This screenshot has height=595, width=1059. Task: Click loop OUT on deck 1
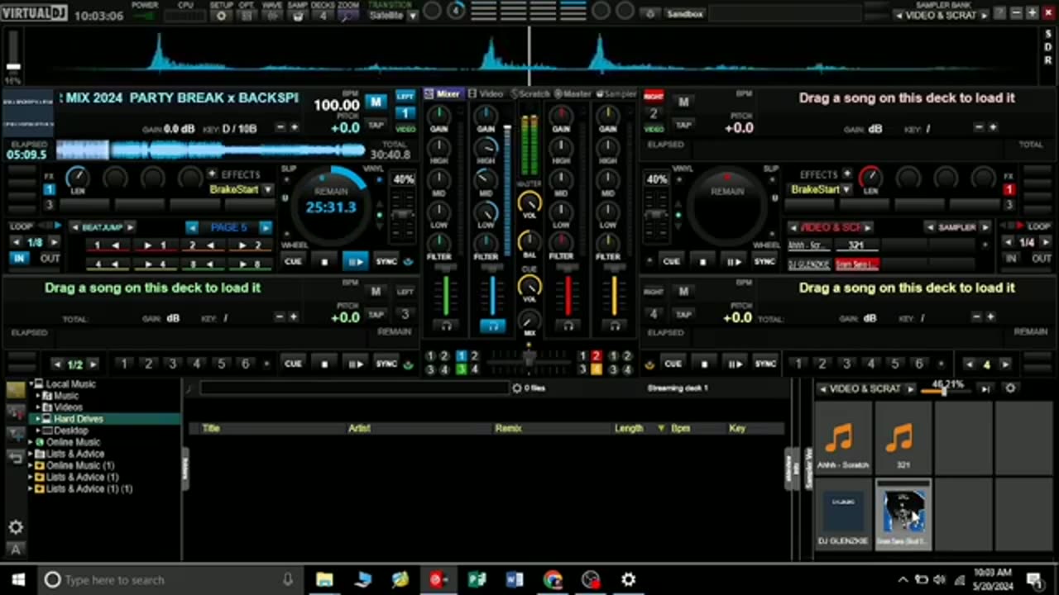tap(50, 259)
